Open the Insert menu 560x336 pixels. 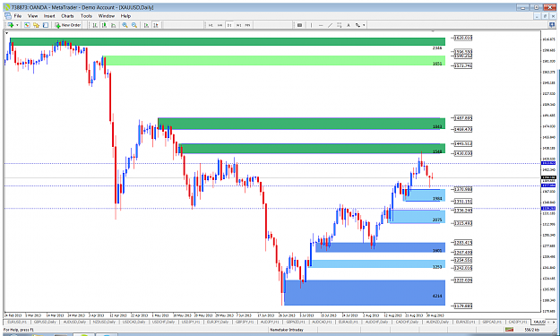click(x=49, y=16)
